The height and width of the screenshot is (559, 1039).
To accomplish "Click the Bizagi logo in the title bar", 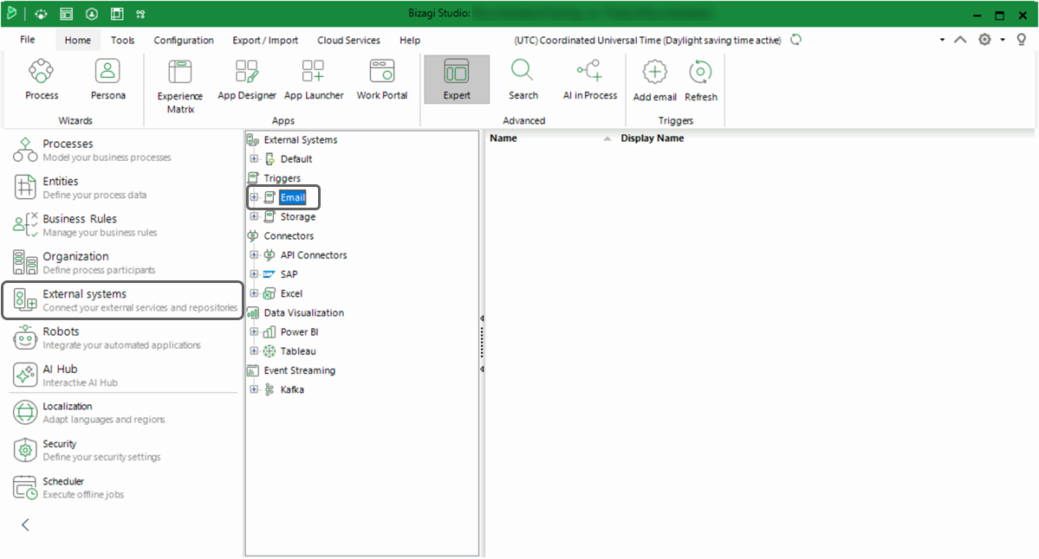I will 12,13.
